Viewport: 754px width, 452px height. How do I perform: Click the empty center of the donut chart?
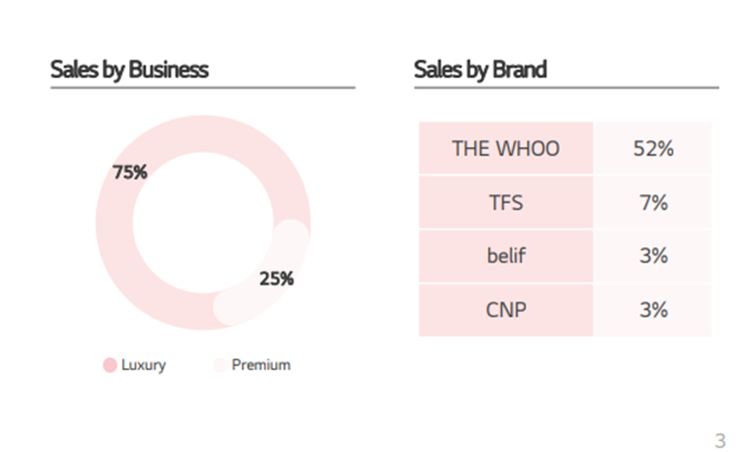tap(202, 222)
